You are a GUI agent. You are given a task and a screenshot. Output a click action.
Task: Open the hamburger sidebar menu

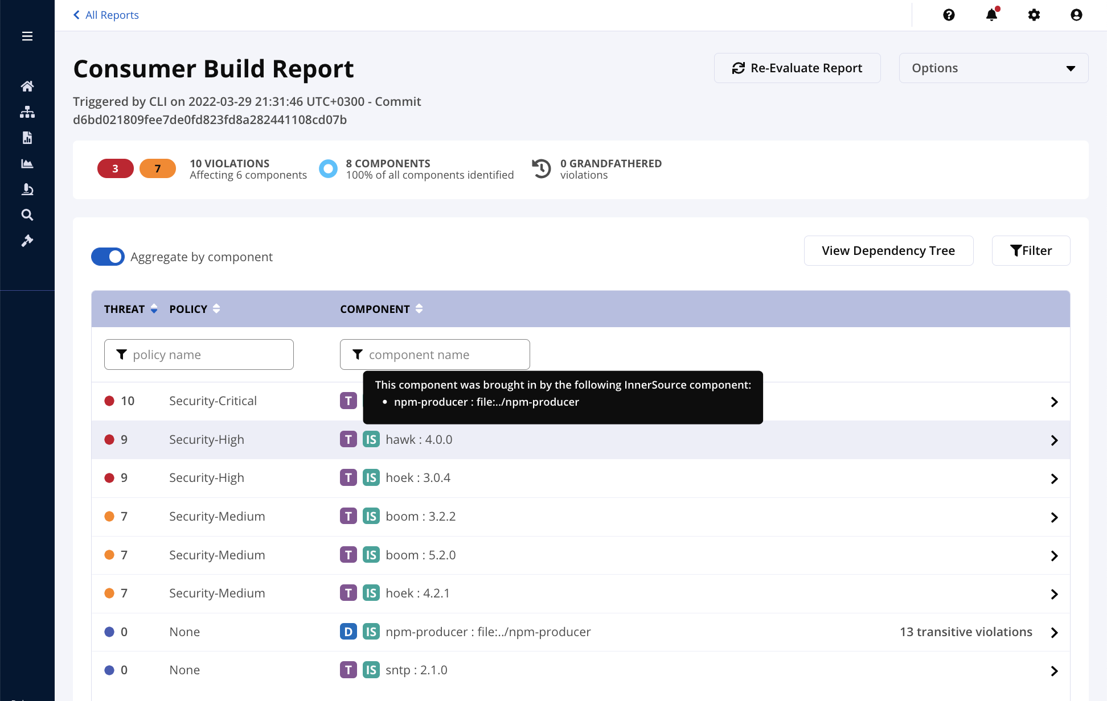pos(27,36)
